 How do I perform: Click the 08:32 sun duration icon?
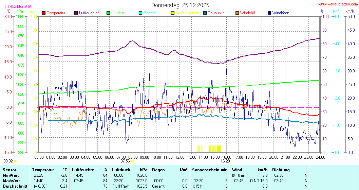15,161
